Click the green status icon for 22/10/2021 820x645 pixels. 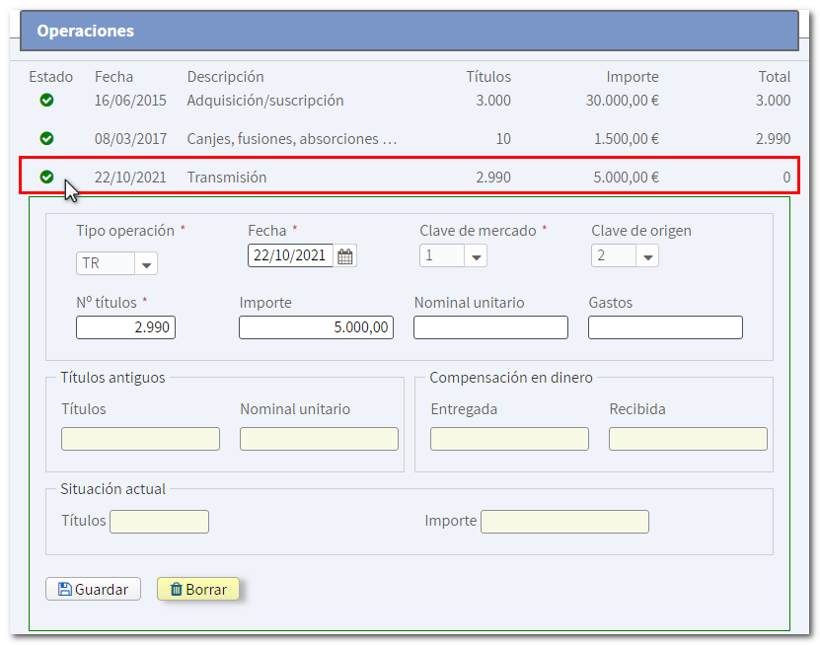(x=46, y=178)
